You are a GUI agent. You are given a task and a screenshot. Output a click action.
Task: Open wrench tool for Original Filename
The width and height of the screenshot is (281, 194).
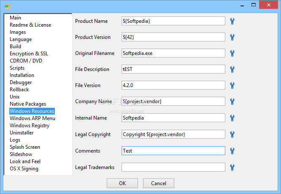[232, 53]
